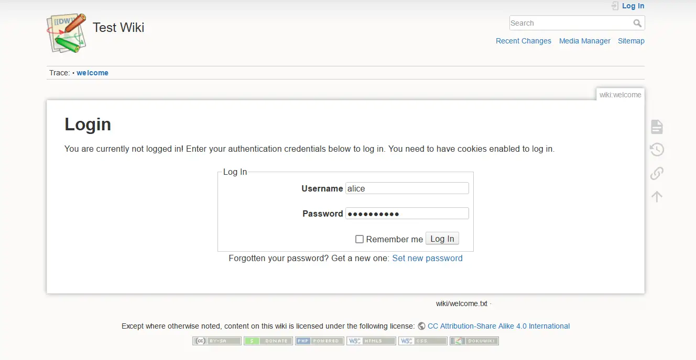
Task: Click the DokuWiki footer badge
Action: pos(474,341)
